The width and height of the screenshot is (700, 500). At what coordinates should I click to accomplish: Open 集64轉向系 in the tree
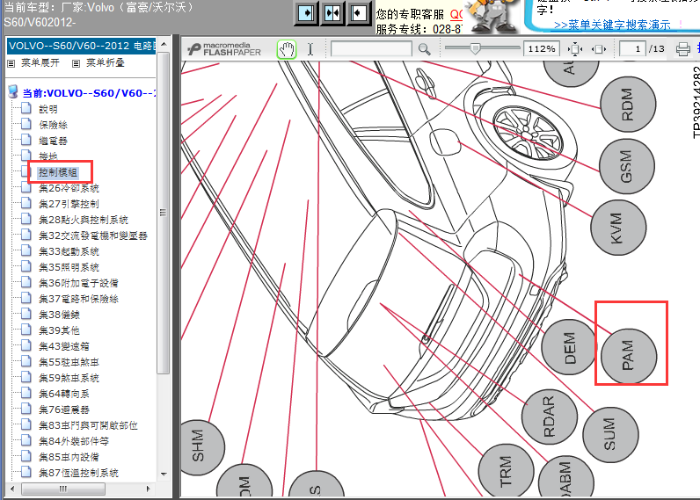tap(64, 394)
